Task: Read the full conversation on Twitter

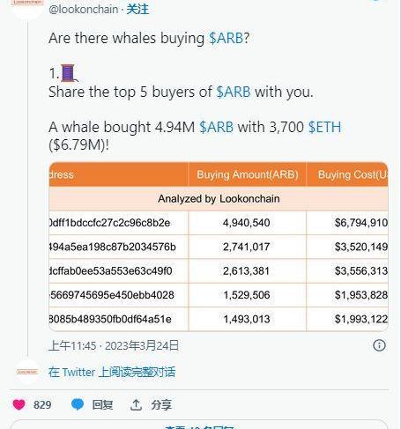Action: point(112,372)
